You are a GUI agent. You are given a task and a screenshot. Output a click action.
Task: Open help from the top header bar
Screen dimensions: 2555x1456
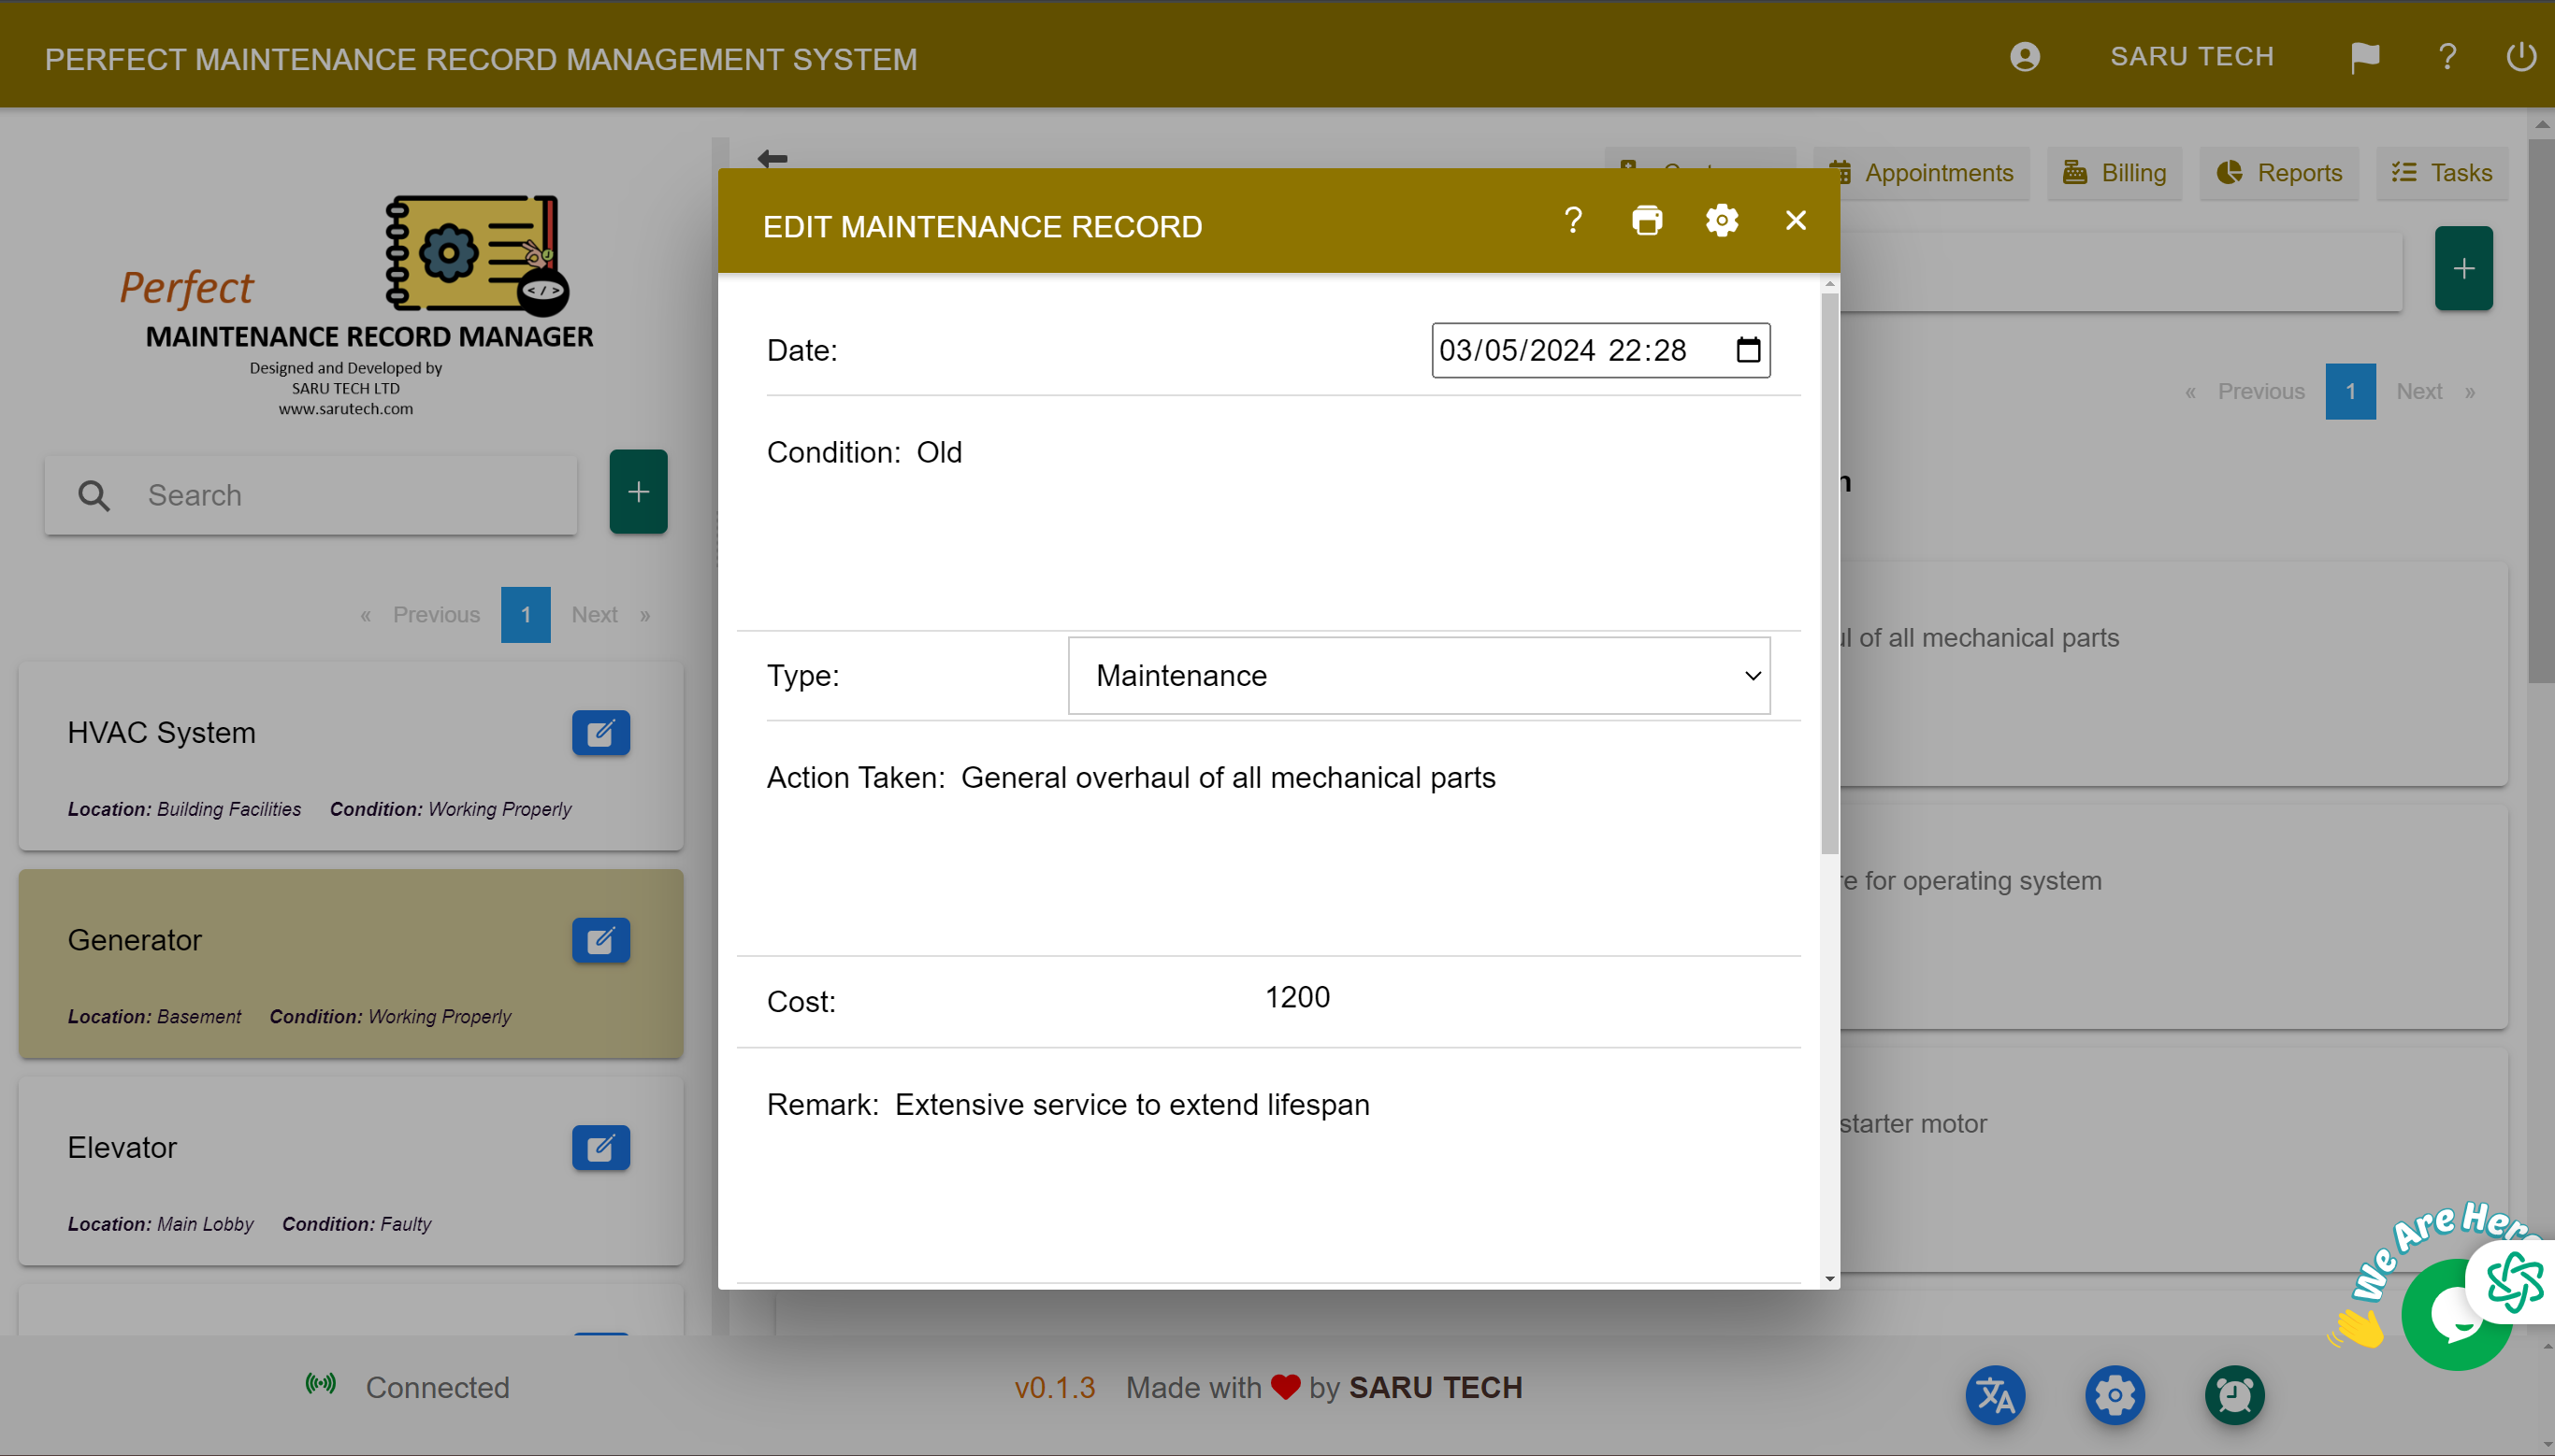[x=2447, y=57]
